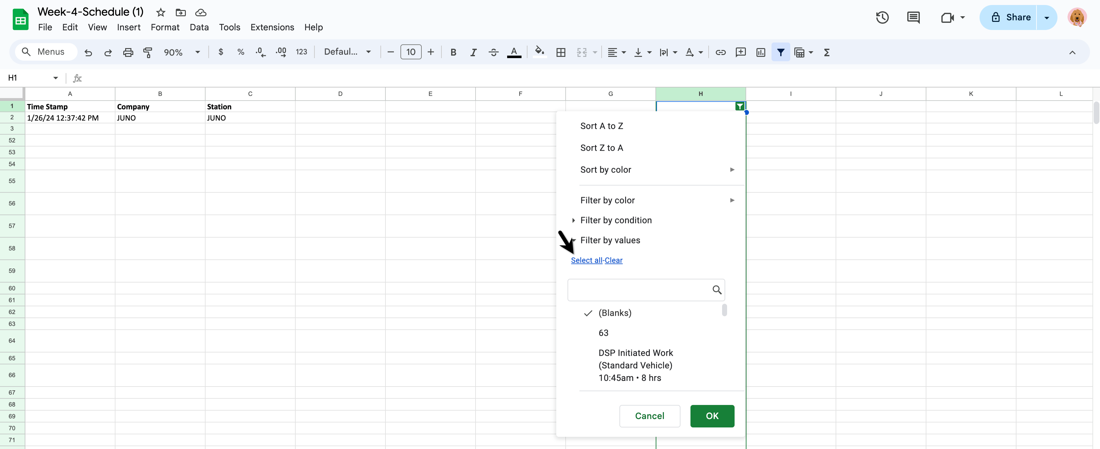Uncheck the (Blanks) filter value
Screen dimensions: 1100x449
(614, 312)
